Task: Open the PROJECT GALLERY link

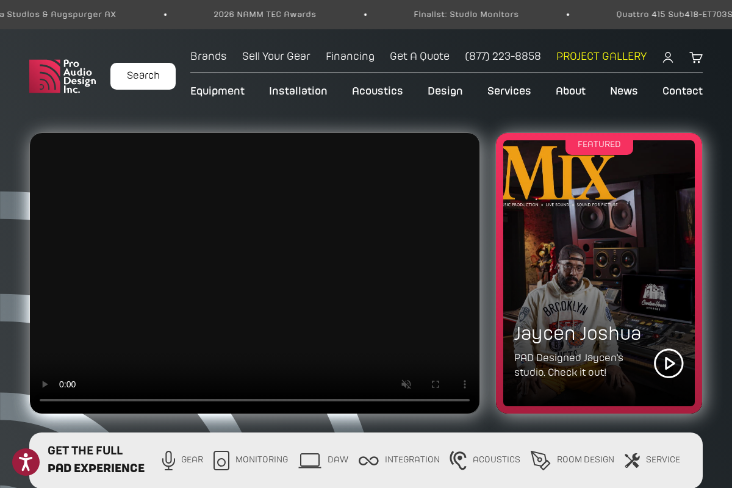Action: [601, 56]
